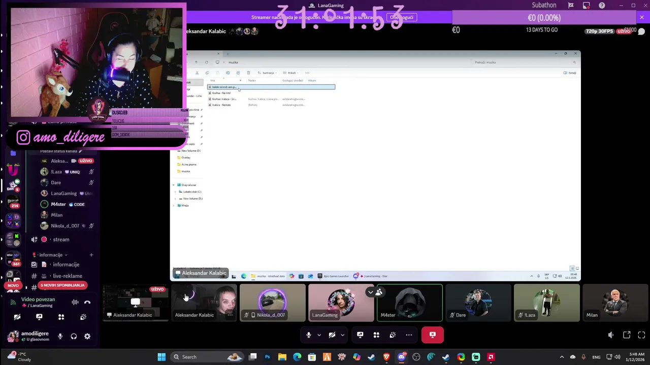The image size is (650, 365).
Task: Start an activity from sidebar voice panel
Action: [x=61, y=317]
